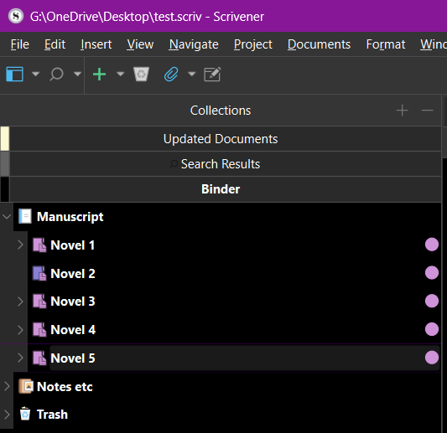The height and width of the screenshot is (433, 447).
Task: Select Manuscript in the binder
Action: 70,217
